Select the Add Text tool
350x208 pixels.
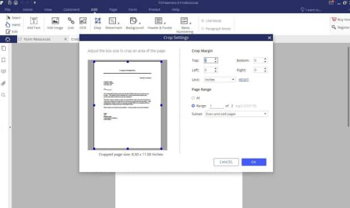(x=34, y=23)
